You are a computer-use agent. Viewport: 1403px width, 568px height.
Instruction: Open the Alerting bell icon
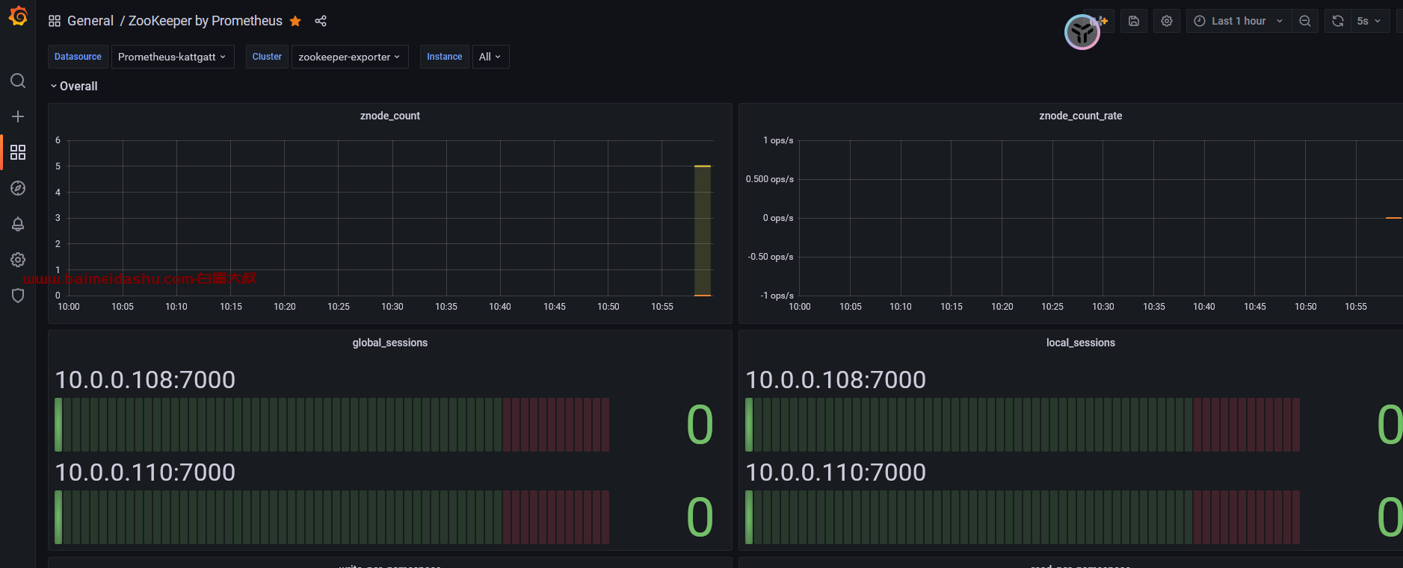point(18,224)
